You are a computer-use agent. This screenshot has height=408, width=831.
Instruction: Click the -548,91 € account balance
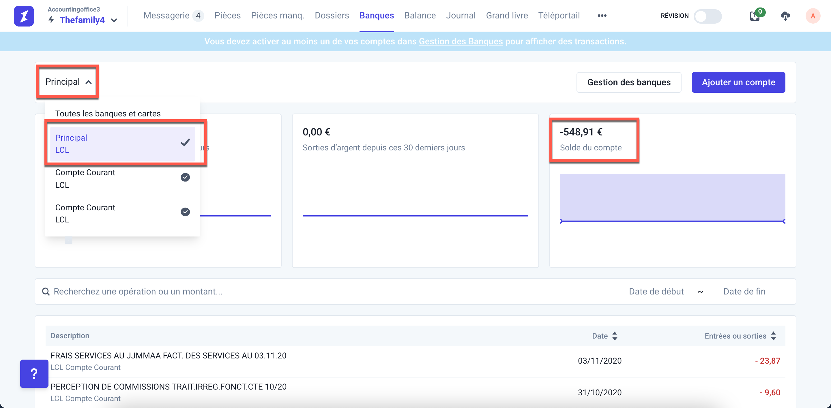581,132
